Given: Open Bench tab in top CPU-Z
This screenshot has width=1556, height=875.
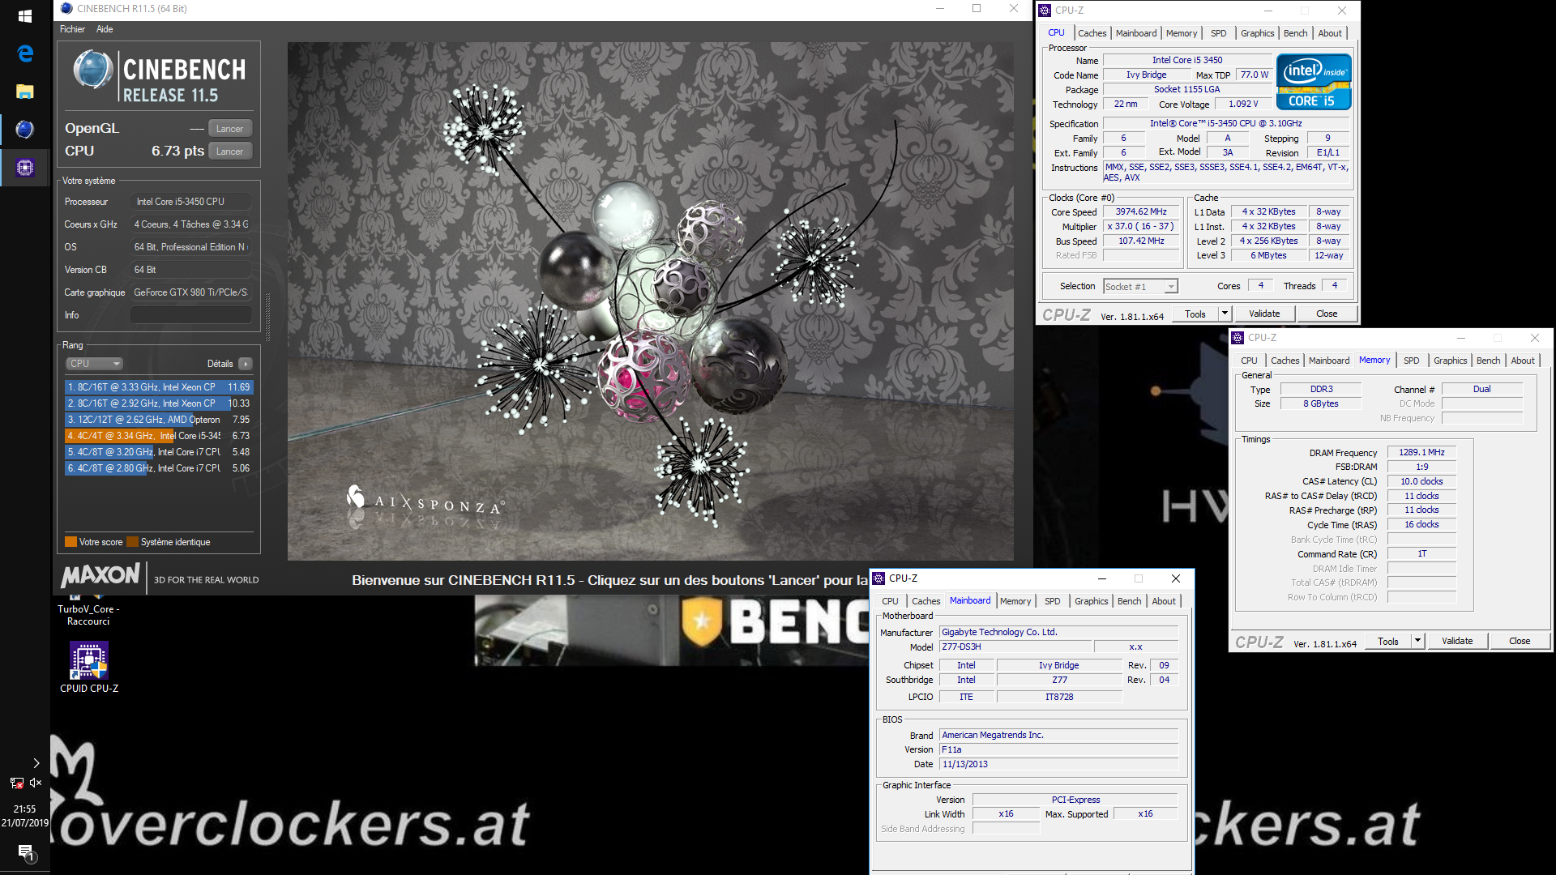Looking at the screenshot, I should click(x=1295, y=33).
